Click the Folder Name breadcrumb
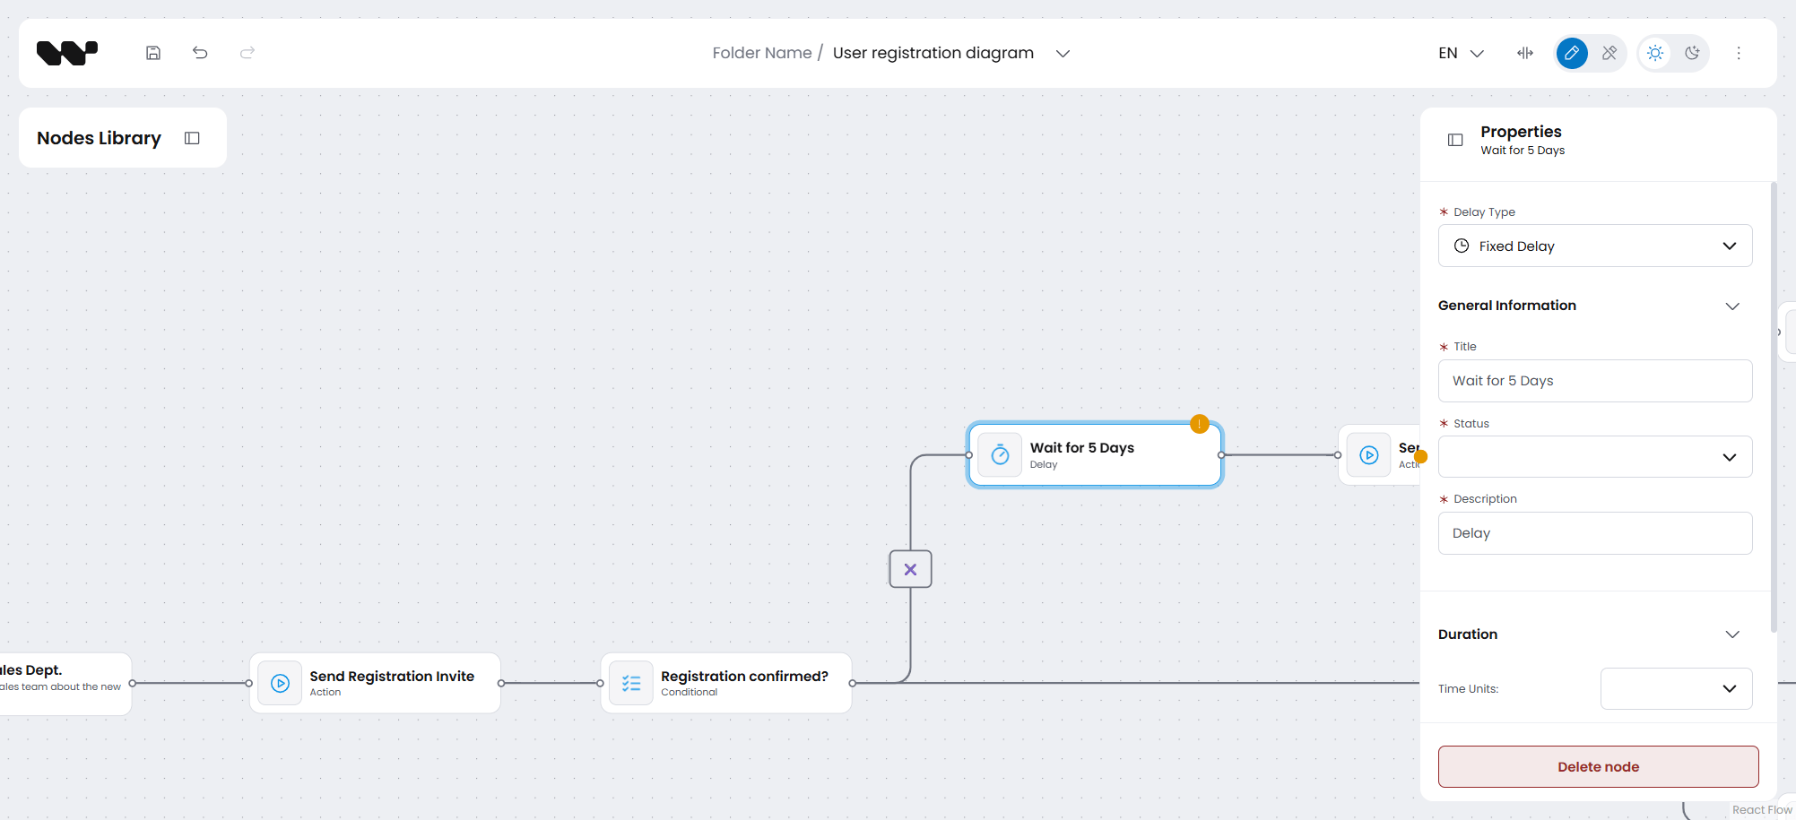 (762, 53)
